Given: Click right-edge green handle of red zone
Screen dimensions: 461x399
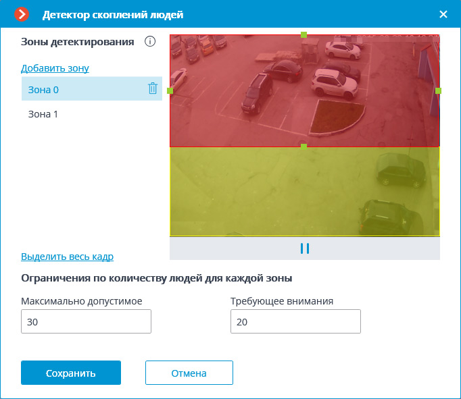Looking at the screenshot, I should [438, 90].
